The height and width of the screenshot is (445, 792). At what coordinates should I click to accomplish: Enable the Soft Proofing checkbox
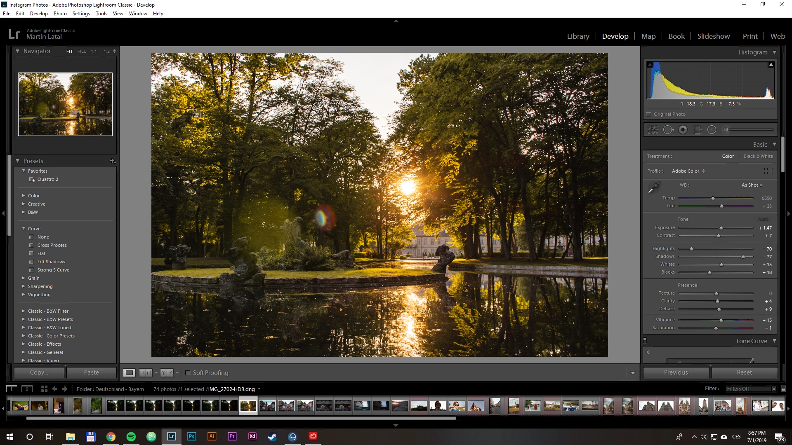(x=188, y=373)
